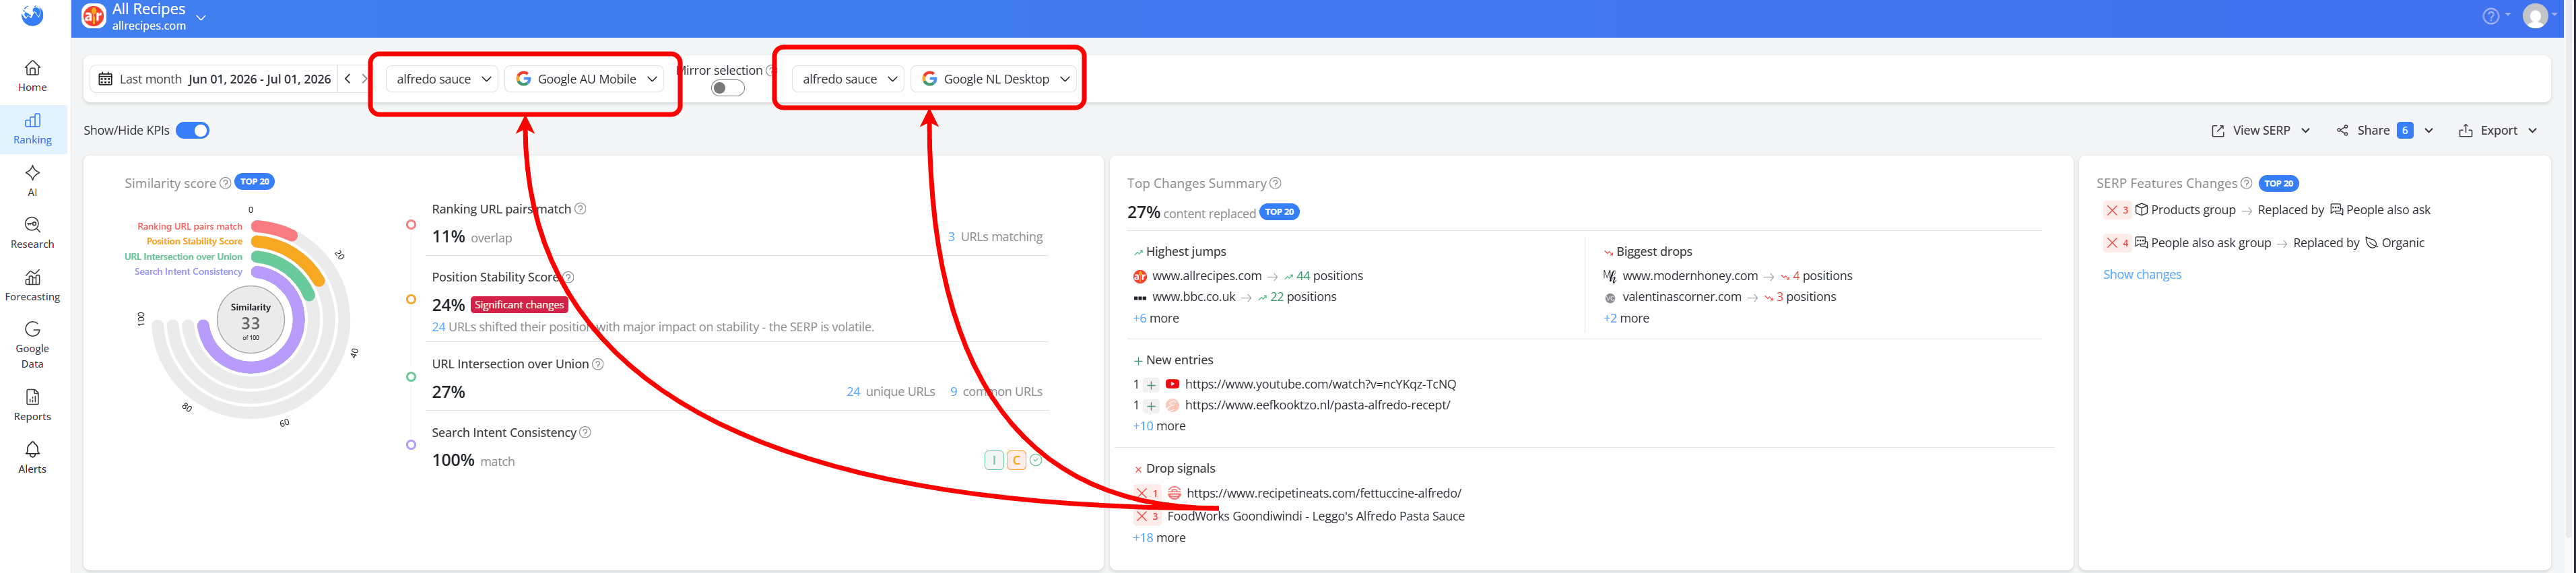Open Alerts bell in the sidebar
This screenshot has height=573, width=2576.
32,458
